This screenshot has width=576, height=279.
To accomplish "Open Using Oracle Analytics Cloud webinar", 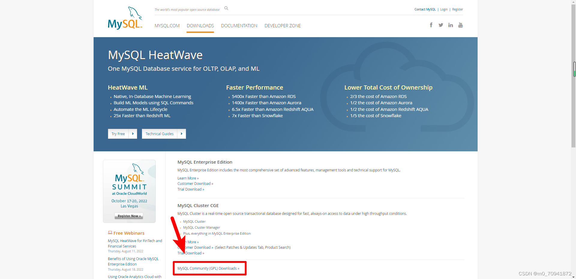I will [x=135, y=277].
